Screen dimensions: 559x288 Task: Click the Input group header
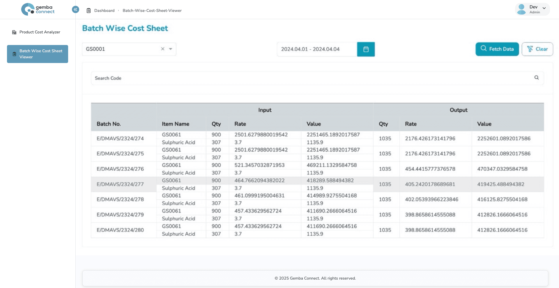[x=265, y=110]
